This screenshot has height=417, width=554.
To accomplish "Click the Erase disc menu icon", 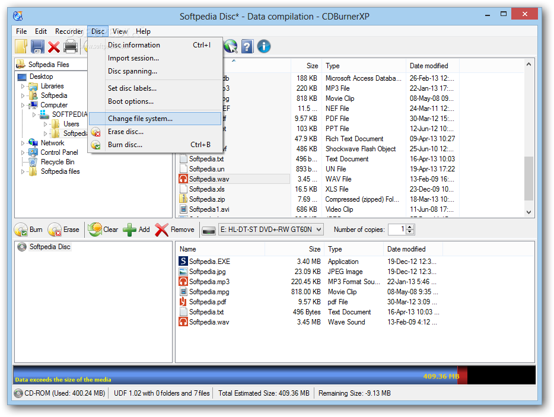I will [x=95, y=132].
